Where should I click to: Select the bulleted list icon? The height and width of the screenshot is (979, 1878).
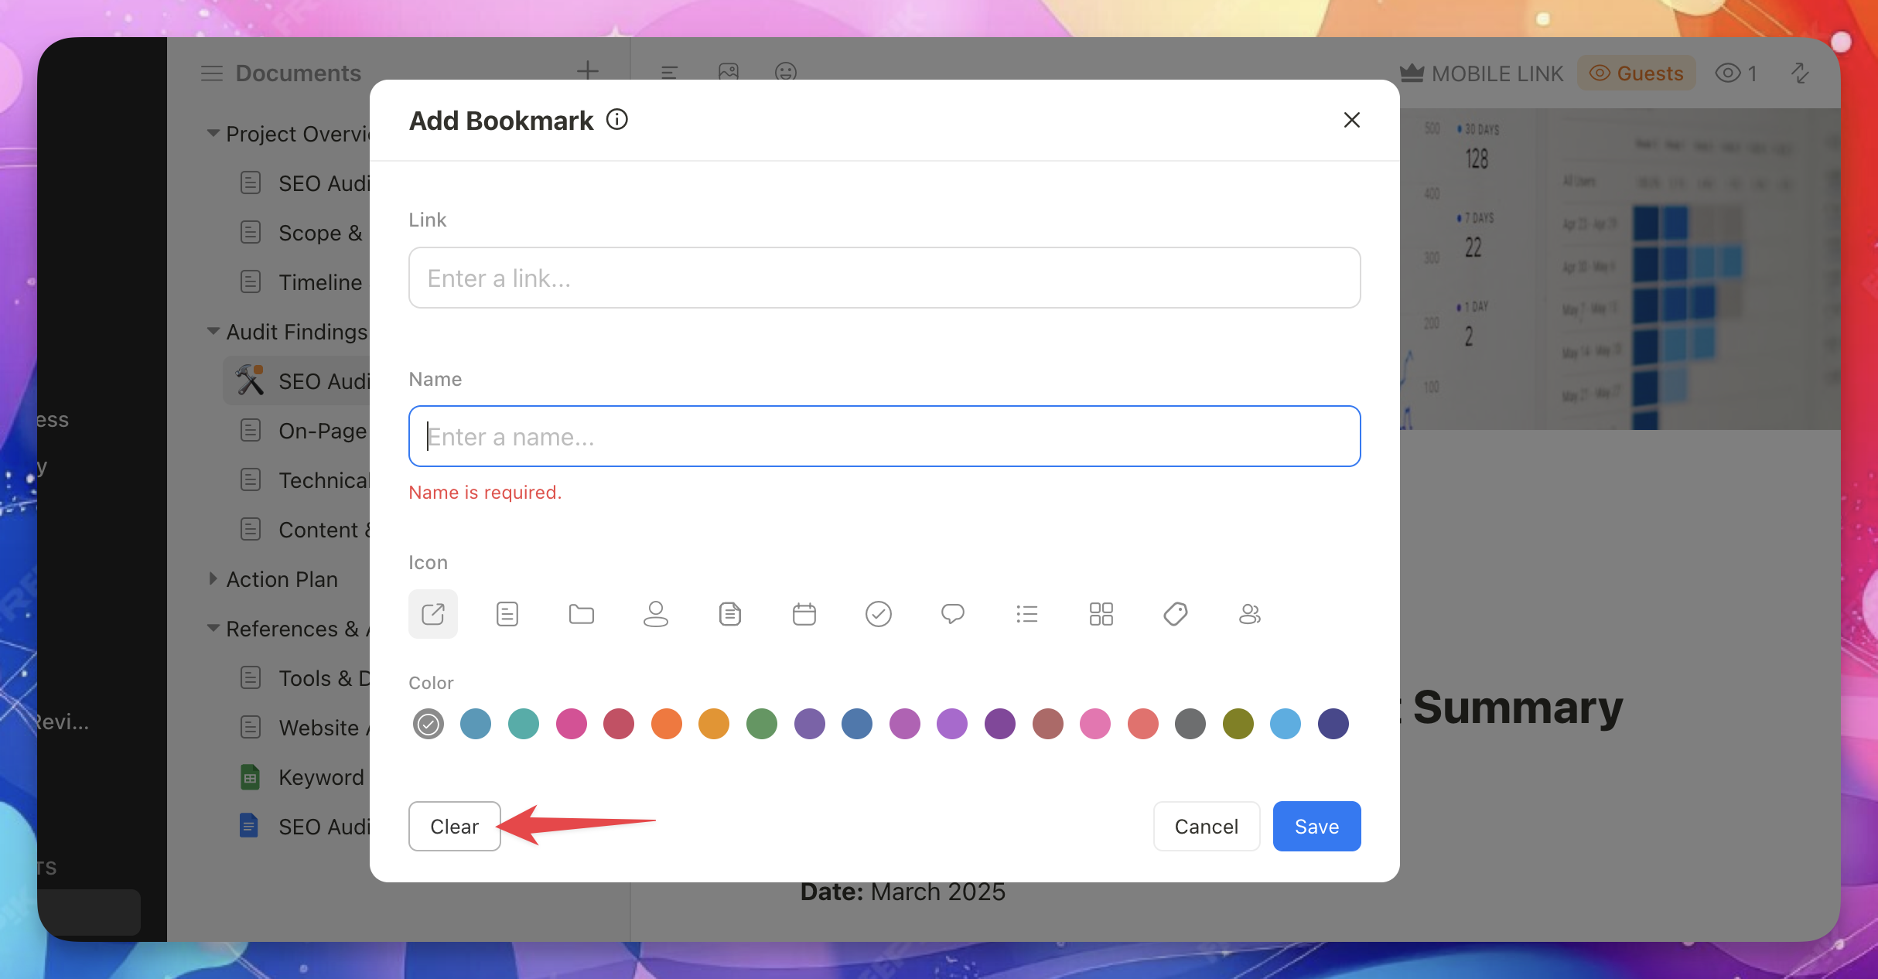(x=1026, y=614)
